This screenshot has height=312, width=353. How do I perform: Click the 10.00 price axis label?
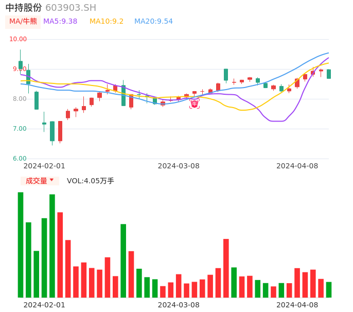tap(18, 39)
